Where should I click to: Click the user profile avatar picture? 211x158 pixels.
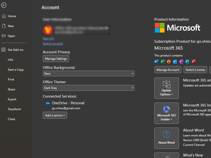[x=48, y=30]
